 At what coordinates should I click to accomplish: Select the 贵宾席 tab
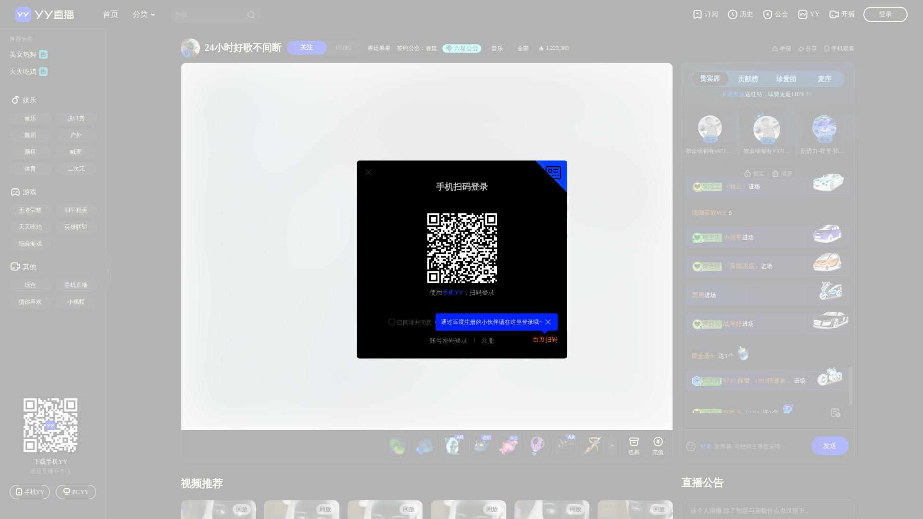[710, 79]
